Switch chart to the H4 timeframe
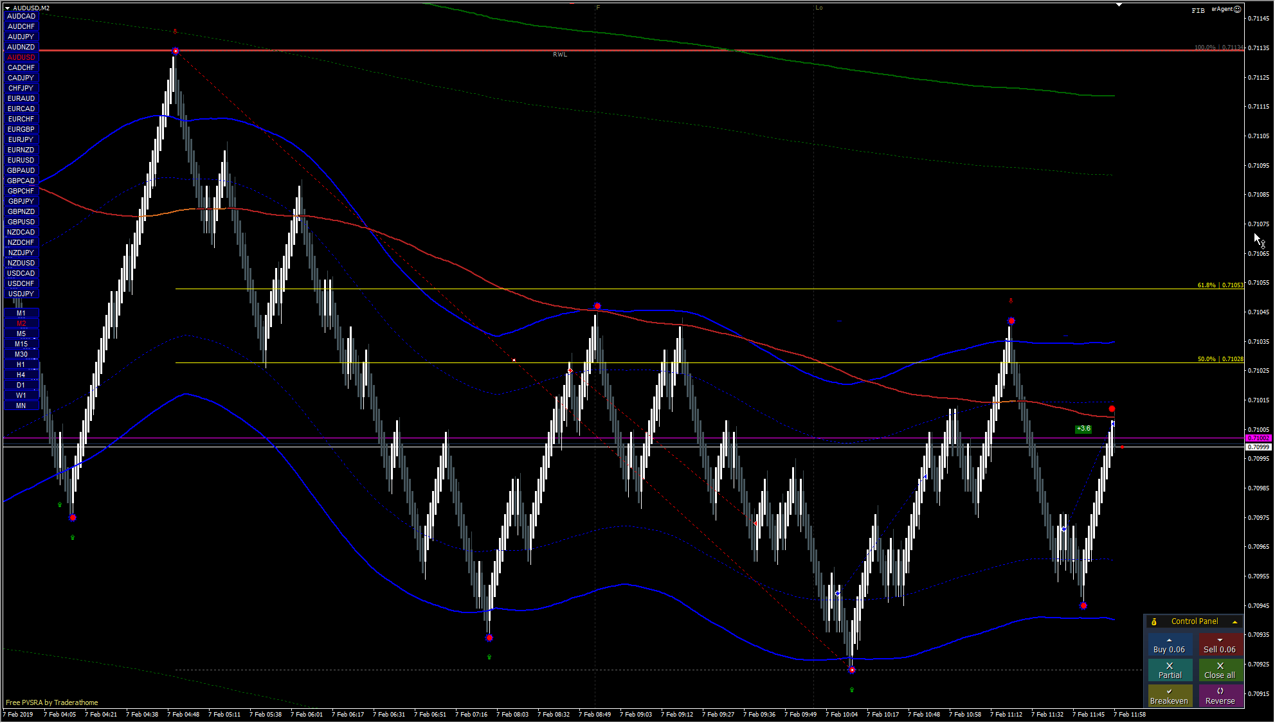Viewport: 1275px width, 723px height. coord(21,375)
